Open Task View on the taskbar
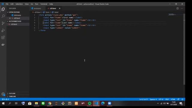 tap(16, 103)
